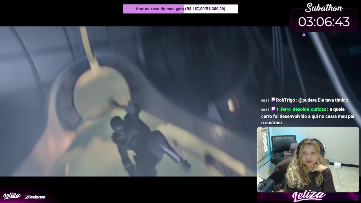The height and width of the screenshot is (203, 361).
Task: Click the username 1_ferro_desolda_curioso
Action: pos(301,109)
